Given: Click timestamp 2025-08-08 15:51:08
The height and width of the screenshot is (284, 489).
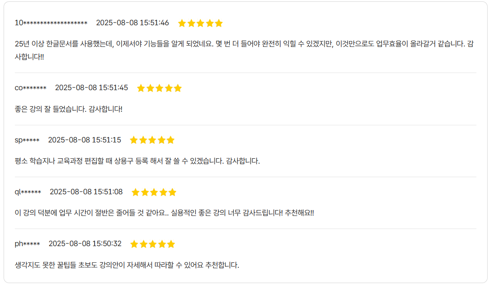Looking at the screenshot, I should click(87, 192).
